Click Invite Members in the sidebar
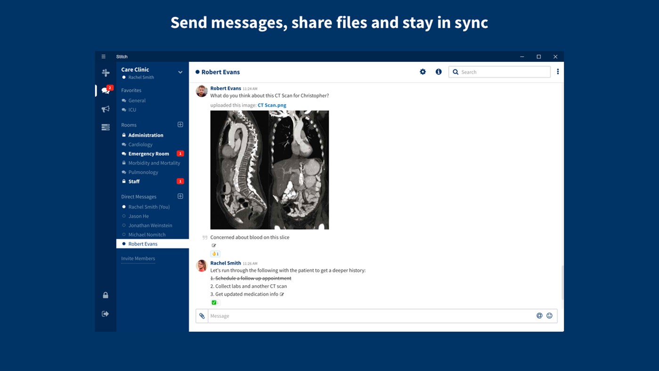The image size is (659, 371). click(x=138, y=258)
